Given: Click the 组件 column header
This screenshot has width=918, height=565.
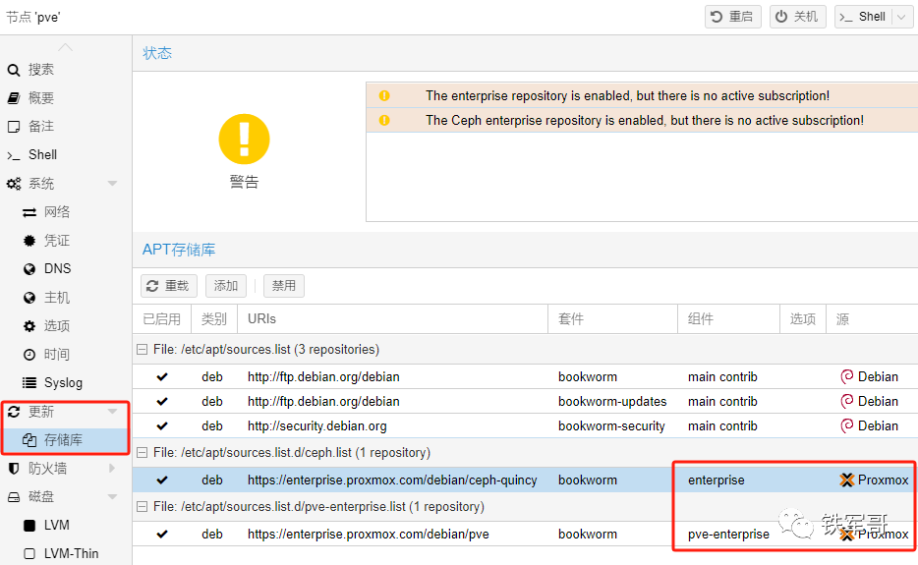Looking at the screenshot, I should coord(729,319).
